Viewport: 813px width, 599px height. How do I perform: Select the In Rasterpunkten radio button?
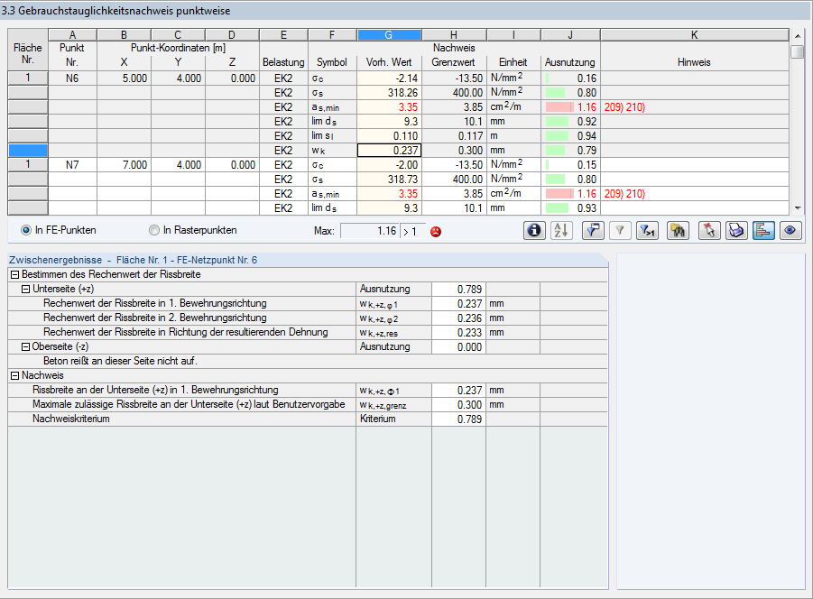click(154, 230)
